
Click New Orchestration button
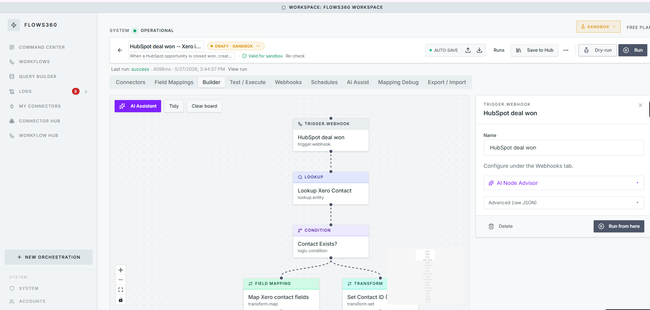click(48, 257)
